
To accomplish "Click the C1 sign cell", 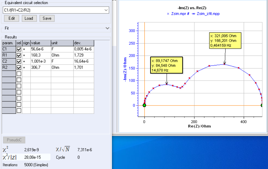I will [x=26, y=49].
